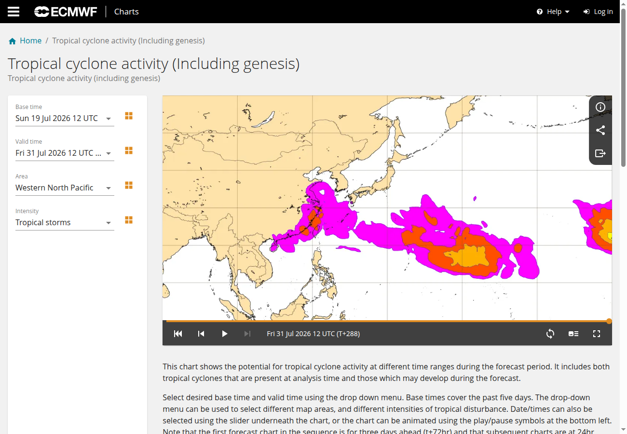This screenshot has width=627, height=434.
Task: Open the Area Western North Pacific dropdown
Action: 65,188
